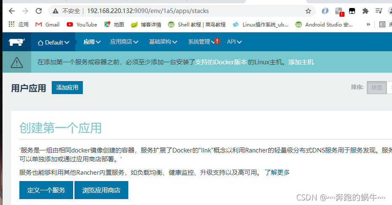This screenshot has width=392, height=205.
Task: Open the media control playlist icon
Action: point(379,11)
